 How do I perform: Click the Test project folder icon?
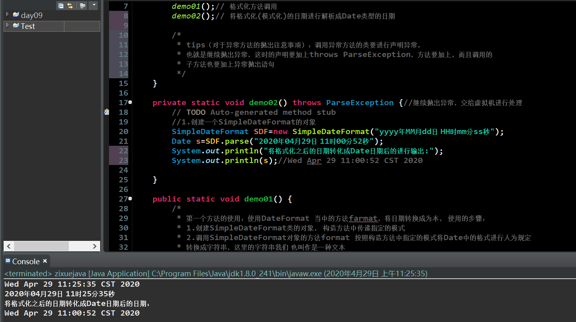[x=16, y=26]
